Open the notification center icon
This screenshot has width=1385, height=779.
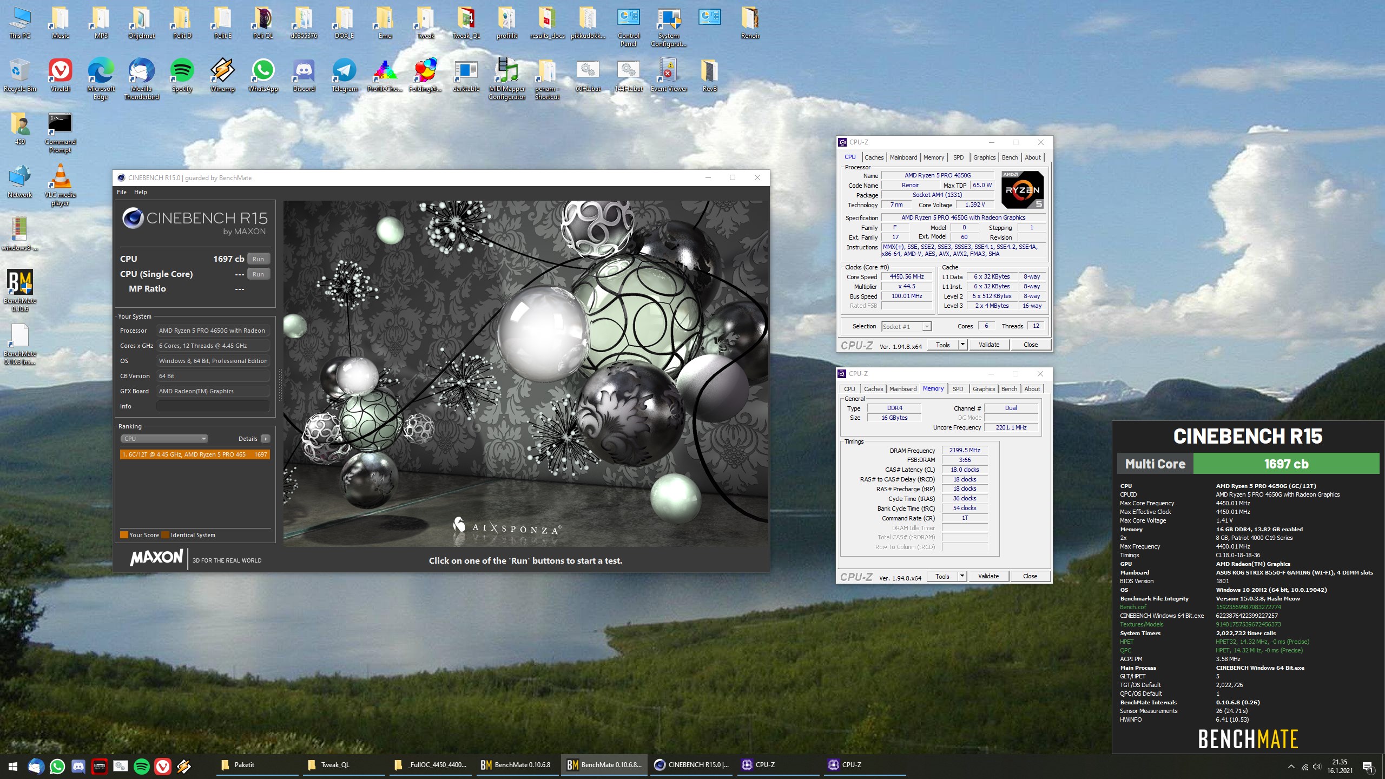pos(1368,766)
